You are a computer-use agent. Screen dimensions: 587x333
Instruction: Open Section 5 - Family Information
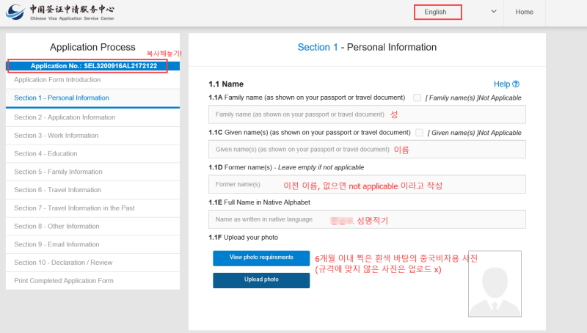click(x=93, y=172)
